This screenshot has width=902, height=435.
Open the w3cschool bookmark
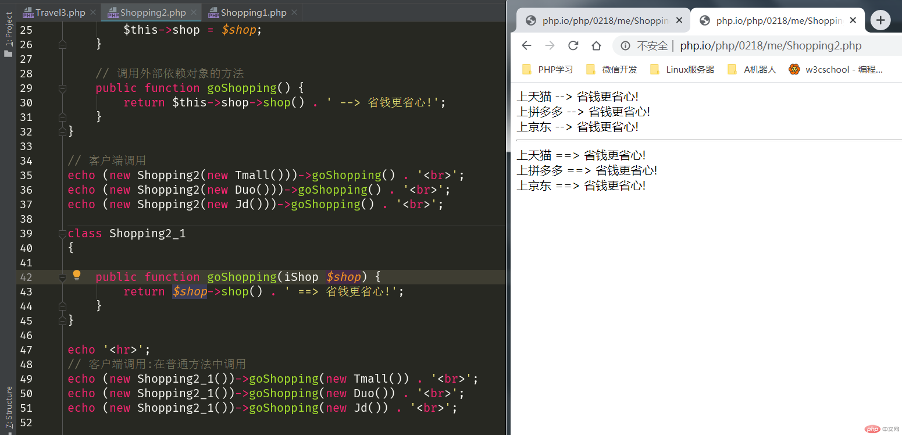coord(836,69)
